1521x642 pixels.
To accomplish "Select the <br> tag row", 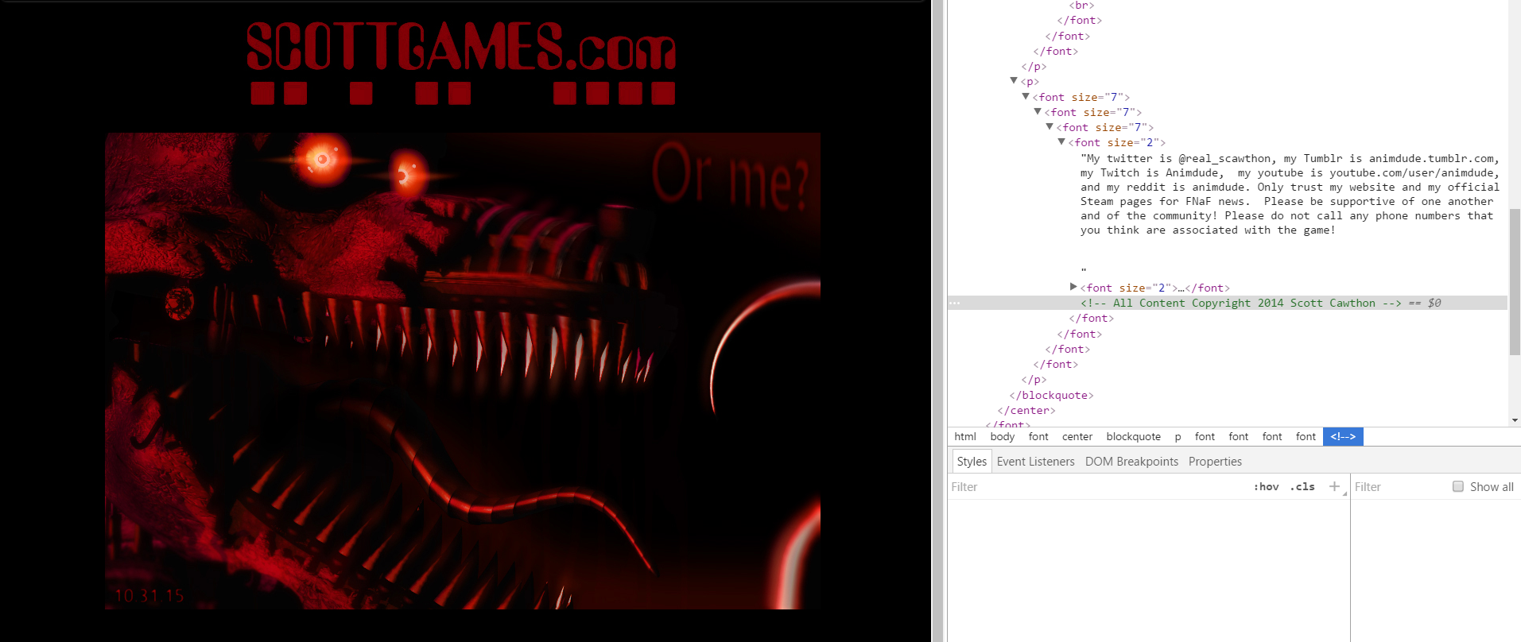I will [1081, 6].
